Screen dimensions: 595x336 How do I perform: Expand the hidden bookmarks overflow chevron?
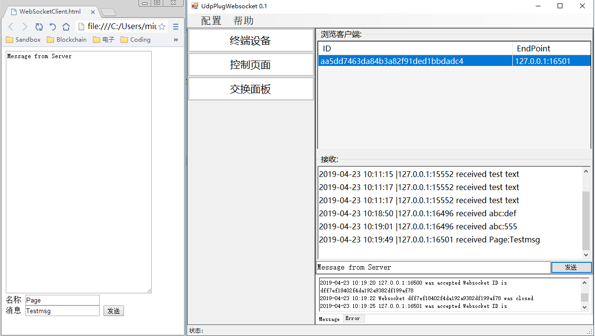(x=176, y=40)
